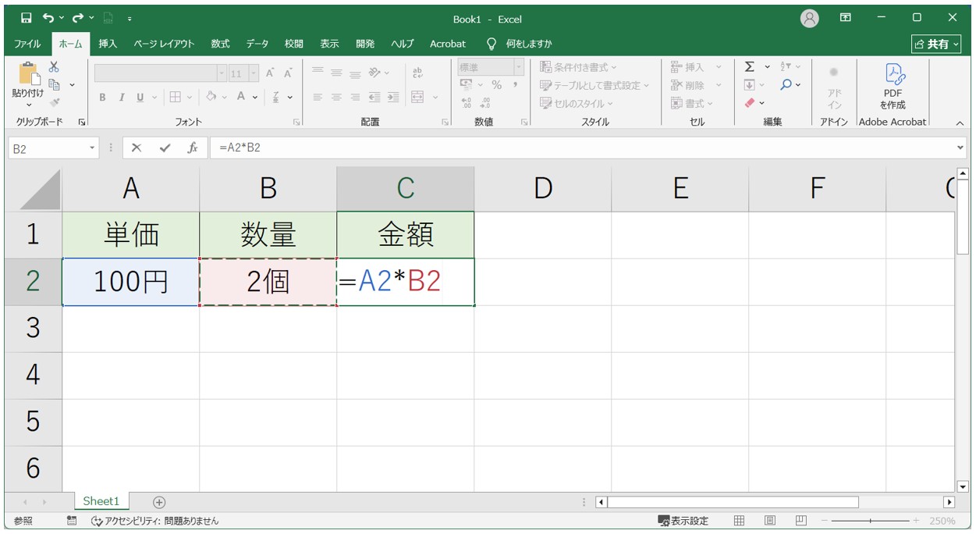Toggle center horizontal alignment

click(x=336, y=98)
